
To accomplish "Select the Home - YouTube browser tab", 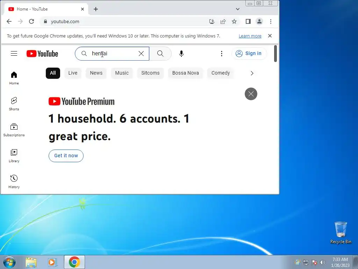I will (x=46, y=9).
